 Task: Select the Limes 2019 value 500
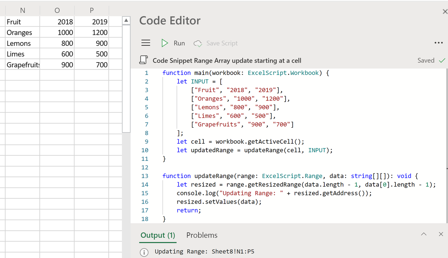(x=91, y=54)
